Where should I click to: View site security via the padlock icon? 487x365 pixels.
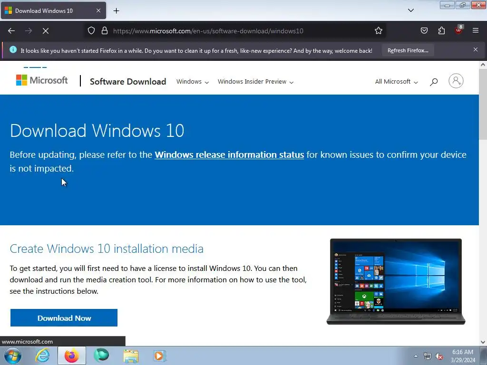tap(105, 31)
